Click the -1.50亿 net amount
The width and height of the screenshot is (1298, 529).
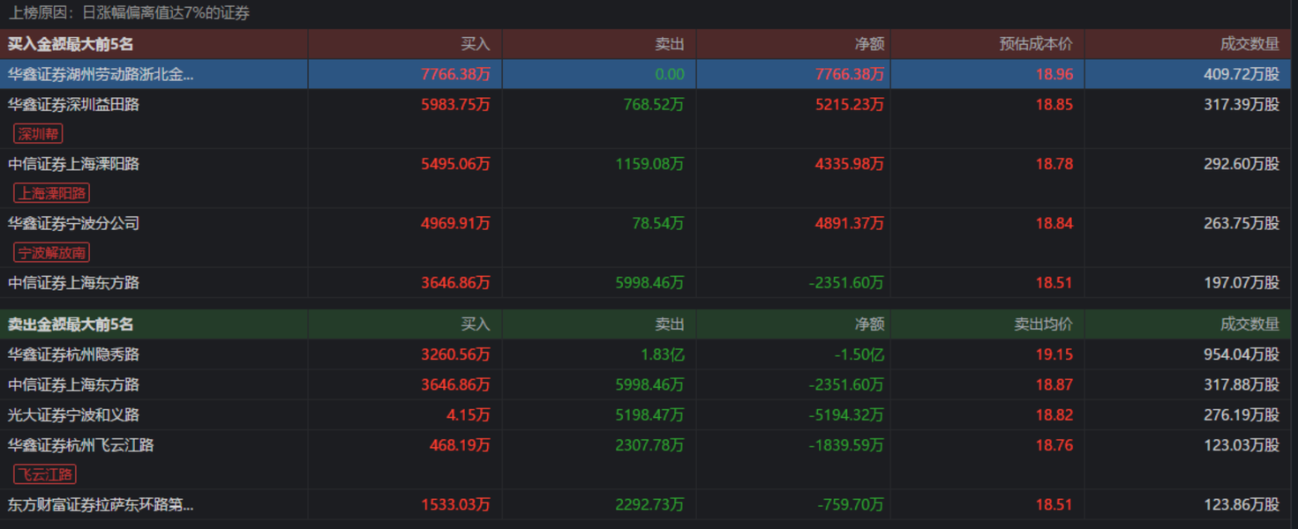click(859, 355)
